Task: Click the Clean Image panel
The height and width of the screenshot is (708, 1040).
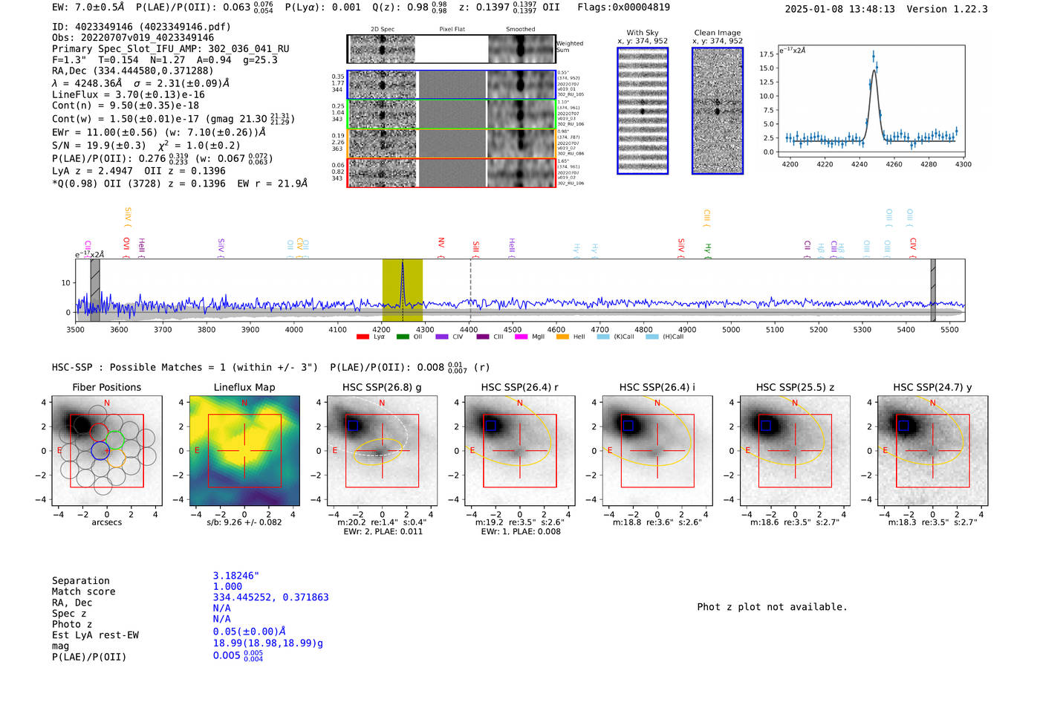Action: pos(718,111)
